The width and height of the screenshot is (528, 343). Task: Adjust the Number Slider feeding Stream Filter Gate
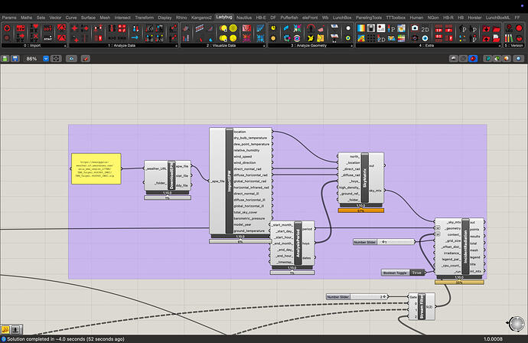357,297
